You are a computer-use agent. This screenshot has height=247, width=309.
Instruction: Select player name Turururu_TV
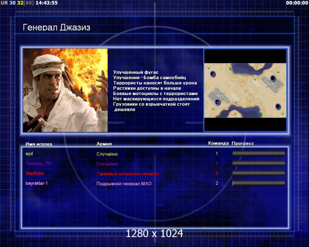(38, 163)
